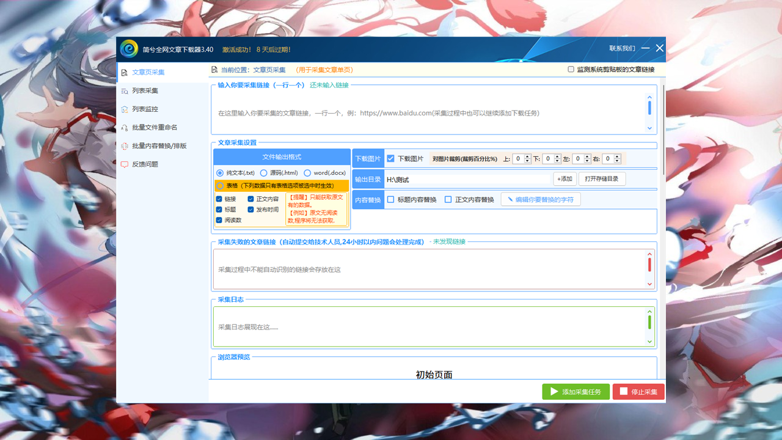Screen dimensions: 782x440
Task: Toggle the 链接 field checkbox
Action: click(x=219, y=199)
